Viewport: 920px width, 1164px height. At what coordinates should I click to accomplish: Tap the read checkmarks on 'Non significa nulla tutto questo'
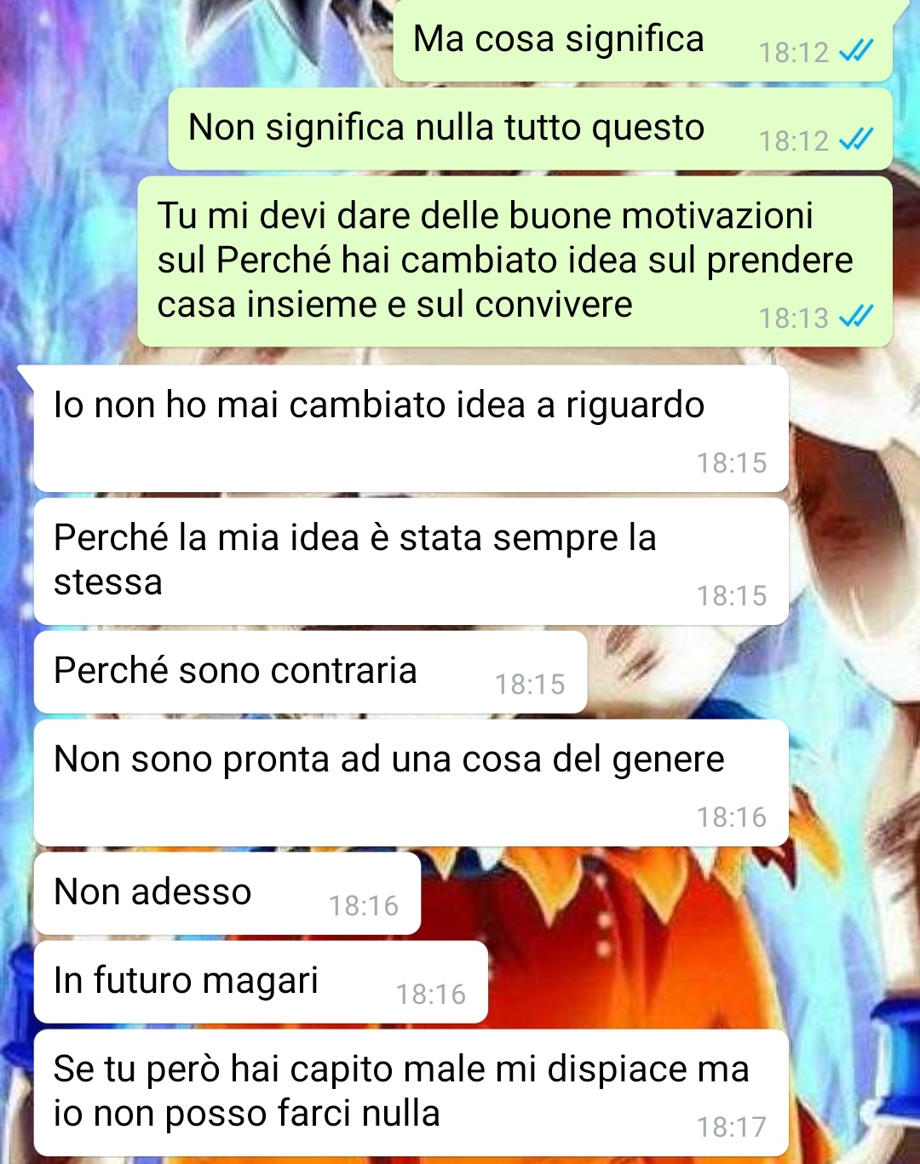856,140
